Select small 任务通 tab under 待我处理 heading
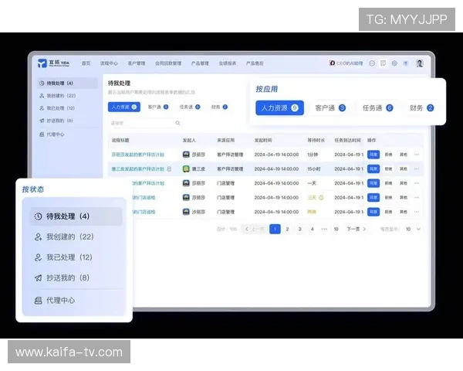 click(190, 107)
